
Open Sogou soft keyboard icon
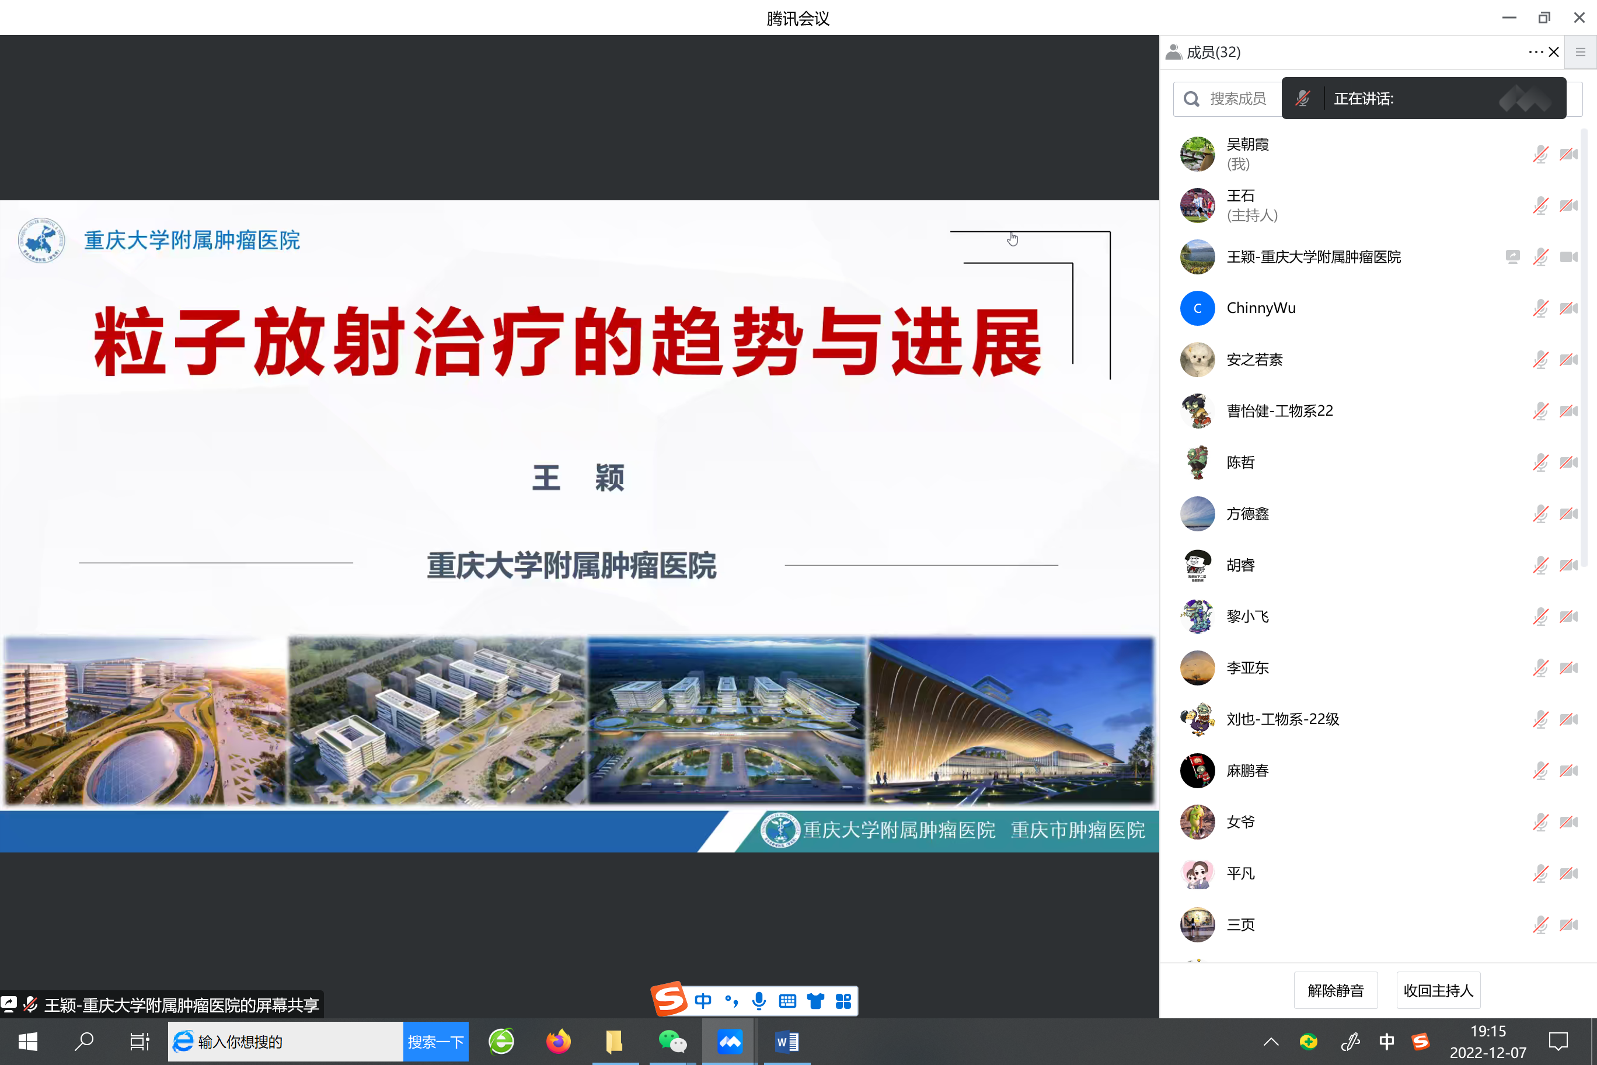[x=787, y=1001]
